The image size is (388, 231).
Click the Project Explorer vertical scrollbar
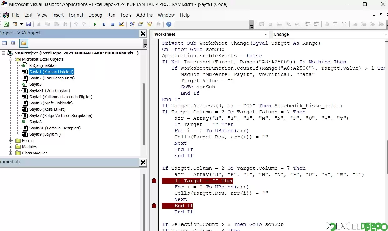(144, 114)
